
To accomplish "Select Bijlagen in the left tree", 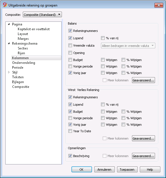I will [18, 82].
